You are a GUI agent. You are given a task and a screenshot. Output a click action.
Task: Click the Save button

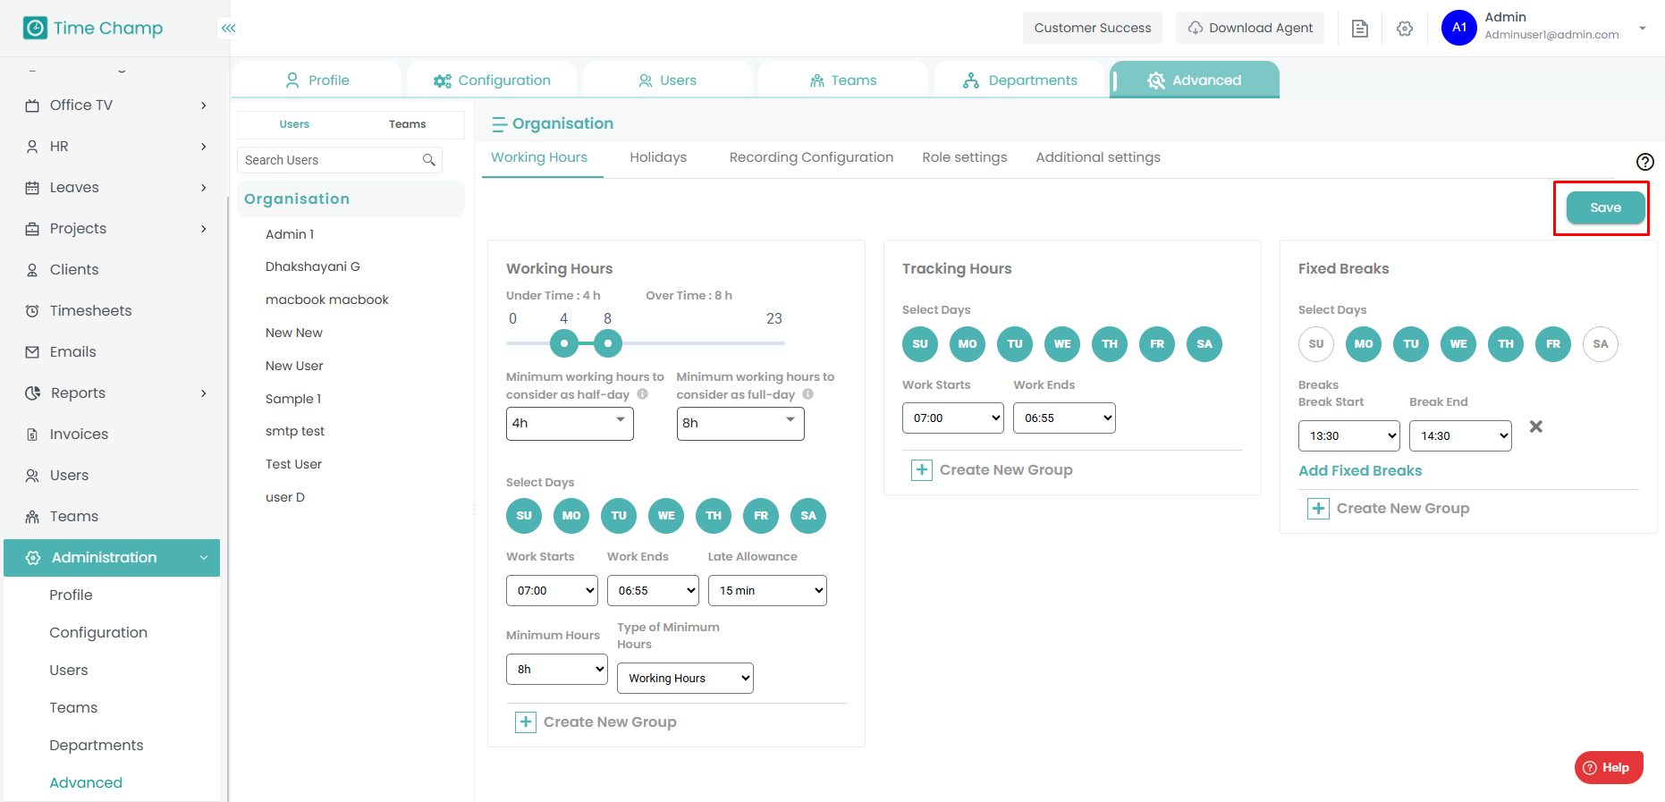[x=1605, y=207]
